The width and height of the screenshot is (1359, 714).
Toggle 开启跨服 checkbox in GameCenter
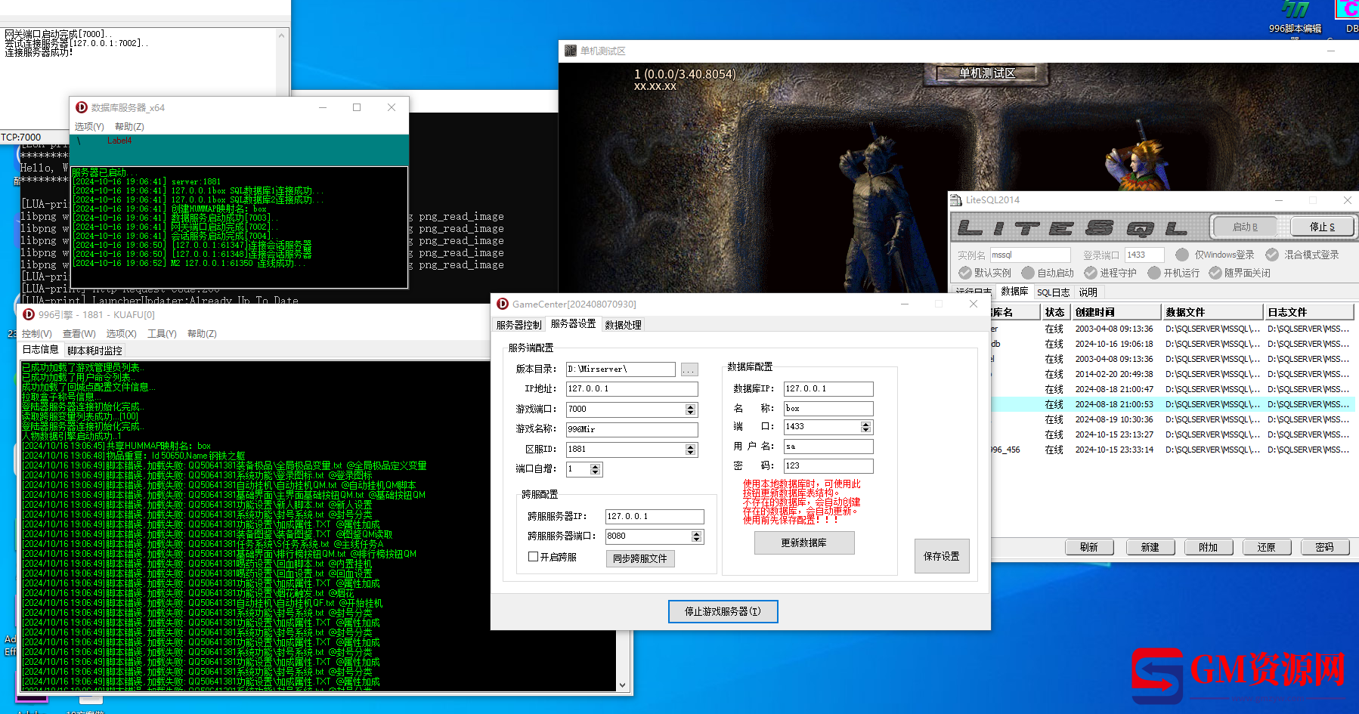(x=533, y=557)
